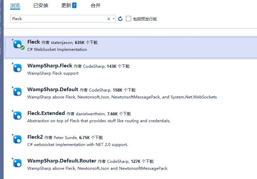Select the WampSharp.Default package title
Screen dimensions: 257x179
click(53, 89)
